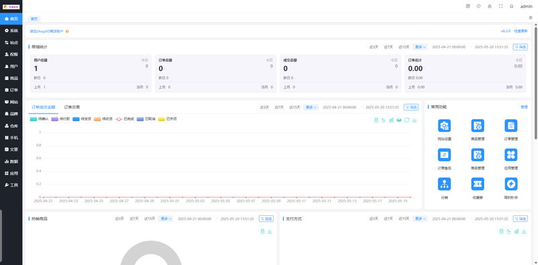Click the tab options icon at far right of tab bar
The image size is (538, 265).
531,18
